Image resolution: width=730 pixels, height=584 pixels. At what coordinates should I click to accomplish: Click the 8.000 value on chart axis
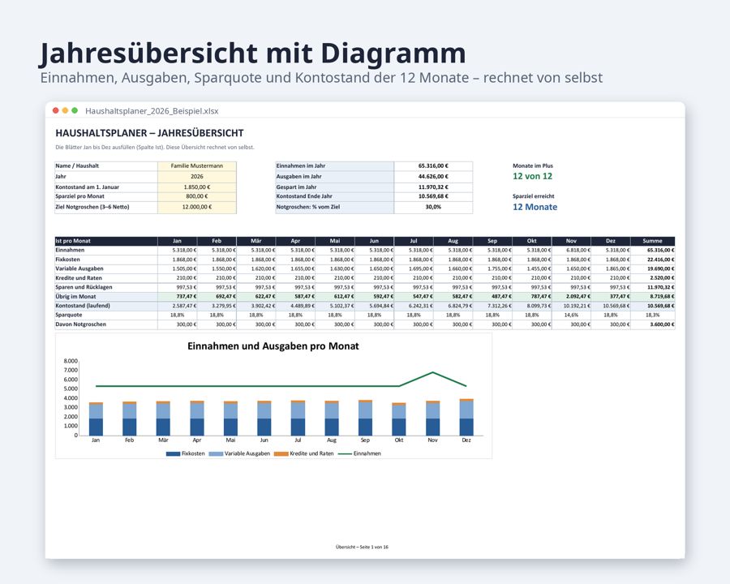71,361
